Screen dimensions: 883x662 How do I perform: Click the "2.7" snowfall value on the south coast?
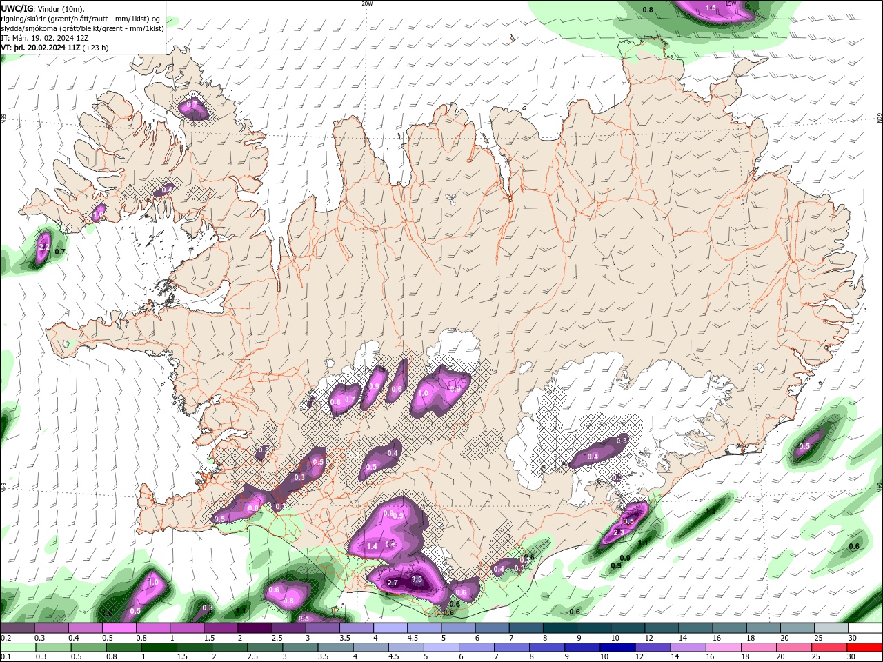click(x=393, y=583)
